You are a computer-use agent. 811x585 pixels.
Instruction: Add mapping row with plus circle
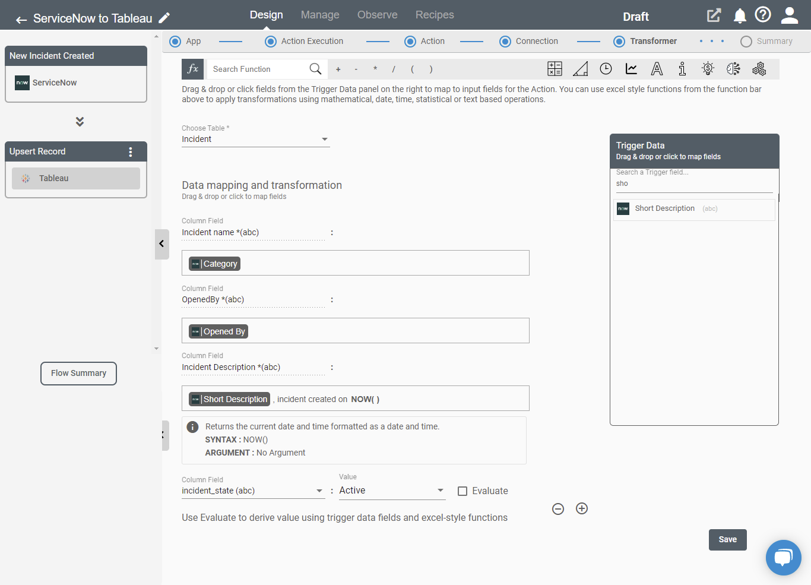(582, 508)
